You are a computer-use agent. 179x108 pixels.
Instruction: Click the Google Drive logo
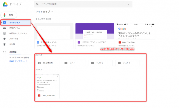(x=5, y=4)
